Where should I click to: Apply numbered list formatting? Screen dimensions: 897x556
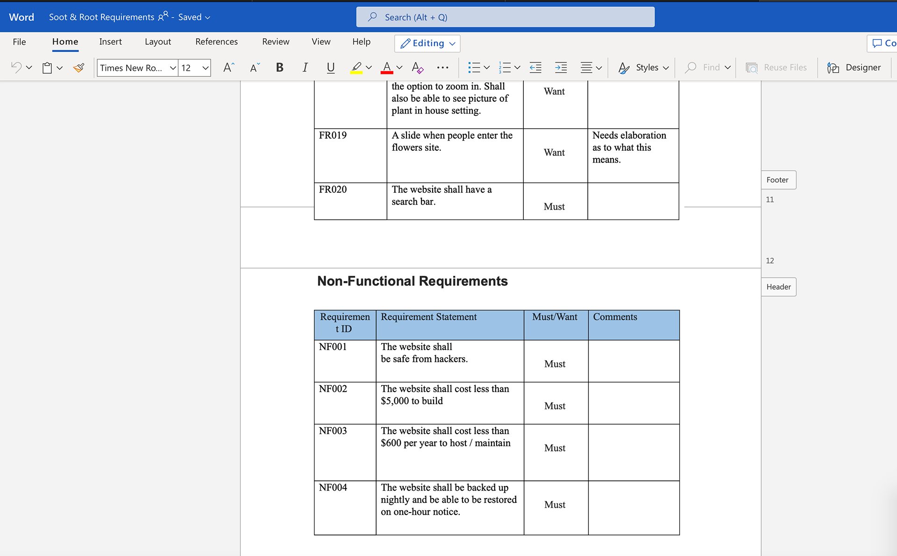(x=505, y=68)
